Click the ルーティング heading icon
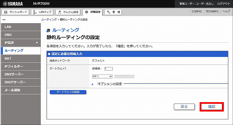Screen dimensions: 233x125 (48, 30)
